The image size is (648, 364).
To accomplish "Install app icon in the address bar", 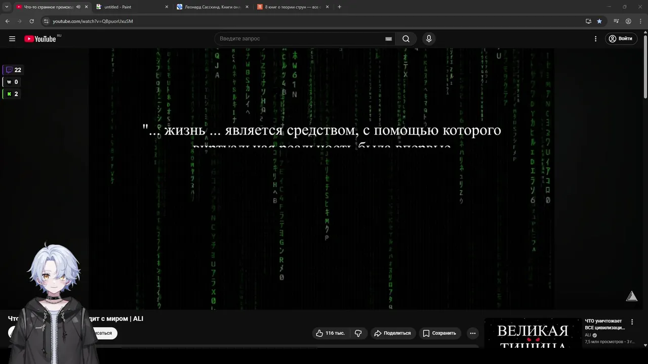I will (588, 21).
